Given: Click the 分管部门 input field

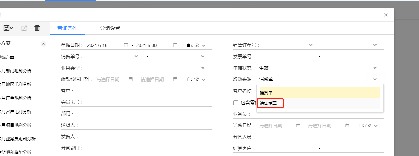Looking at the screenshot, I should point(148,148).
